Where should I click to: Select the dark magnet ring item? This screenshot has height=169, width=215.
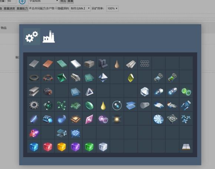point(34,78)
